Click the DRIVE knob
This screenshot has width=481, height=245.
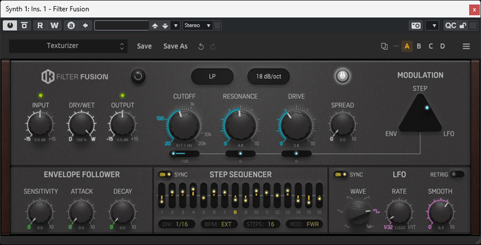pyautogui.click(x=296, y=126)
